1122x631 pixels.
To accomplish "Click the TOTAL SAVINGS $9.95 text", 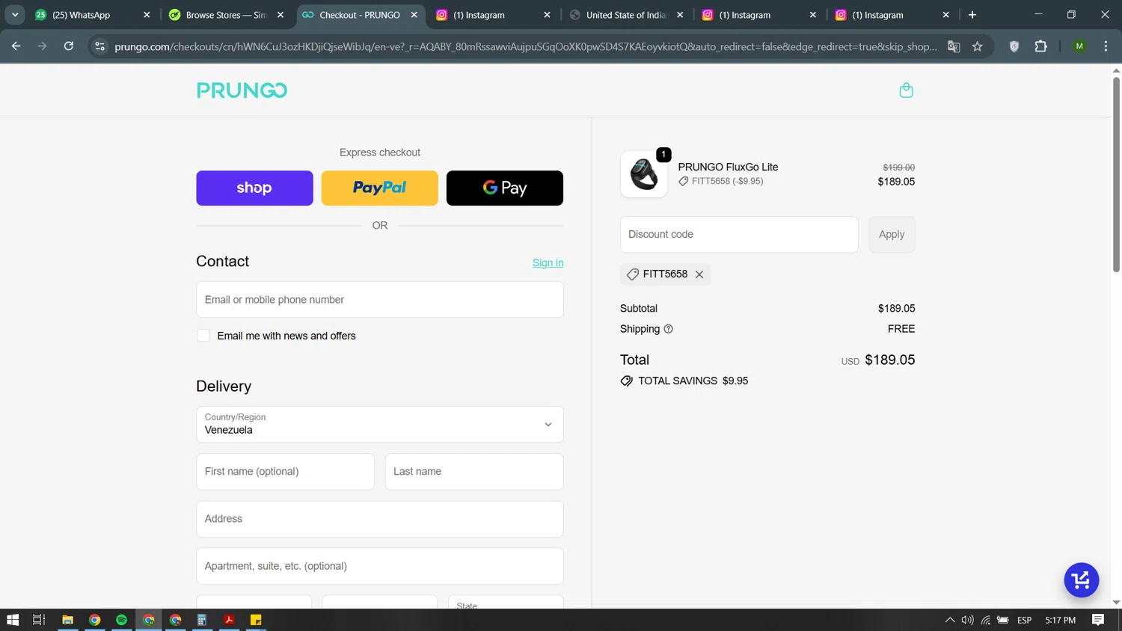I will tap(693, 381).
